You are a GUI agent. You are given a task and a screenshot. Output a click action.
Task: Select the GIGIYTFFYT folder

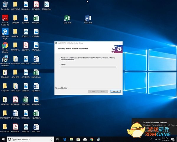click(15, 6)
